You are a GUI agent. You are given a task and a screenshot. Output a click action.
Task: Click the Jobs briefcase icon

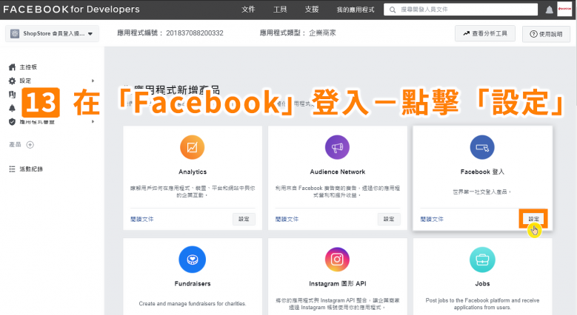pyautogui.click(x=482, y=260)
